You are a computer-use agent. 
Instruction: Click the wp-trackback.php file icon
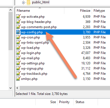18,73
